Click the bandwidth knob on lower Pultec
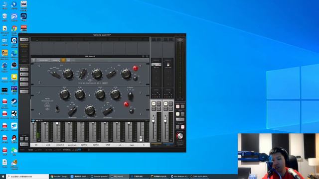This screenshot has width=319, height=179. [90, 110]
